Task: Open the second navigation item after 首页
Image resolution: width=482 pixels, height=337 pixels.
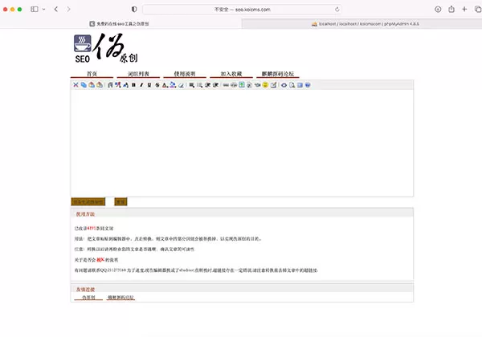Action: coord(138,74)
